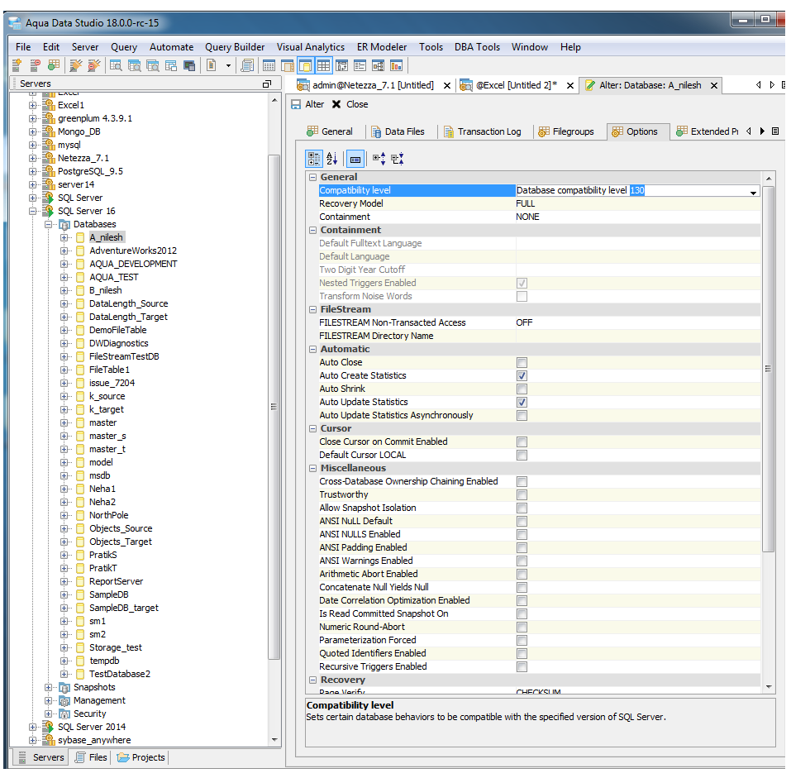Click the Register Server toolbar icon
791x778 pixels.
pos(17,65)
